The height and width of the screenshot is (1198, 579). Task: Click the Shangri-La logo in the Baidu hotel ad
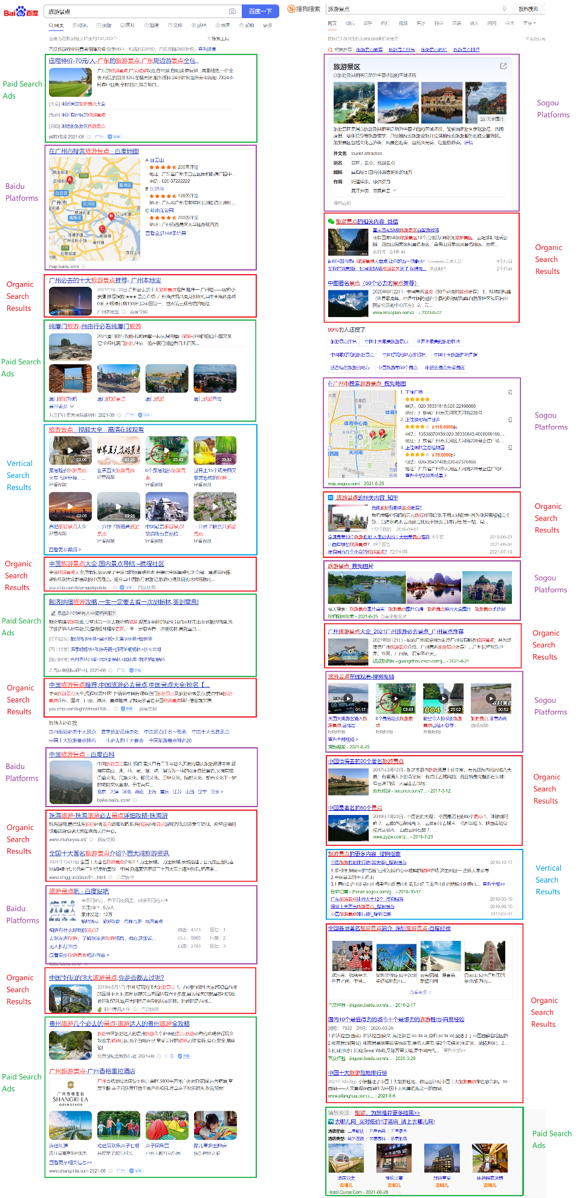click(x=70, y=1093)
